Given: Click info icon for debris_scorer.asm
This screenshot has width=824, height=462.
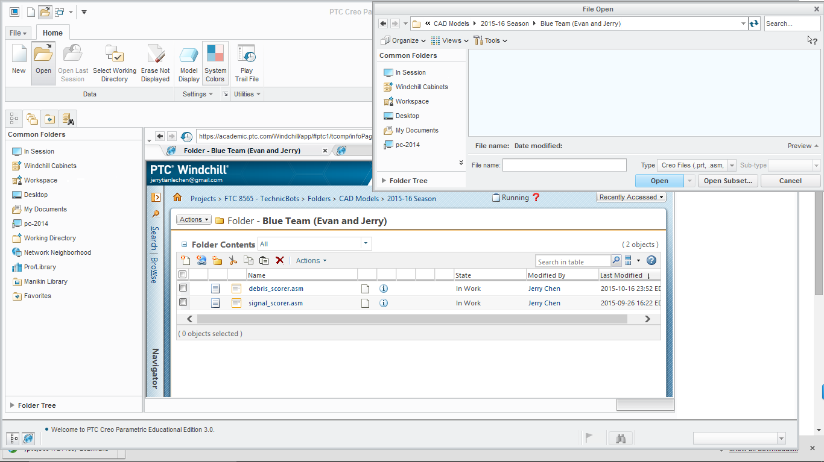Looking at the screenshot, I should coord(384,289).
